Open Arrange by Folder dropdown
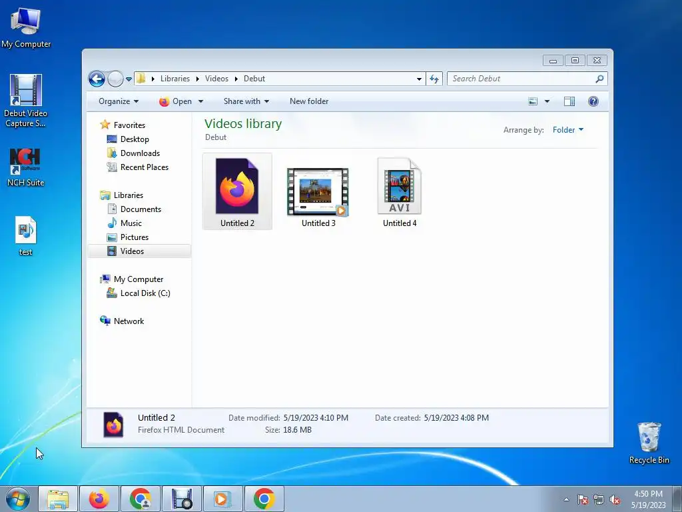This screenshot has width=682, height=512. tap(568, 130)
